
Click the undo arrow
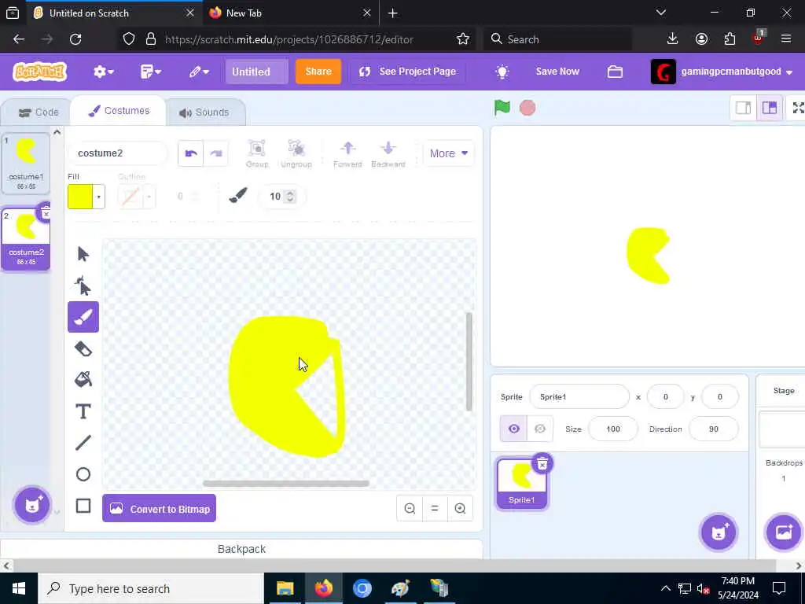point(191,153)
